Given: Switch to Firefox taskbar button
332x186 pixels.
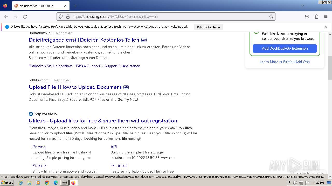Looking at the screenshot, I should pos(73,183).
